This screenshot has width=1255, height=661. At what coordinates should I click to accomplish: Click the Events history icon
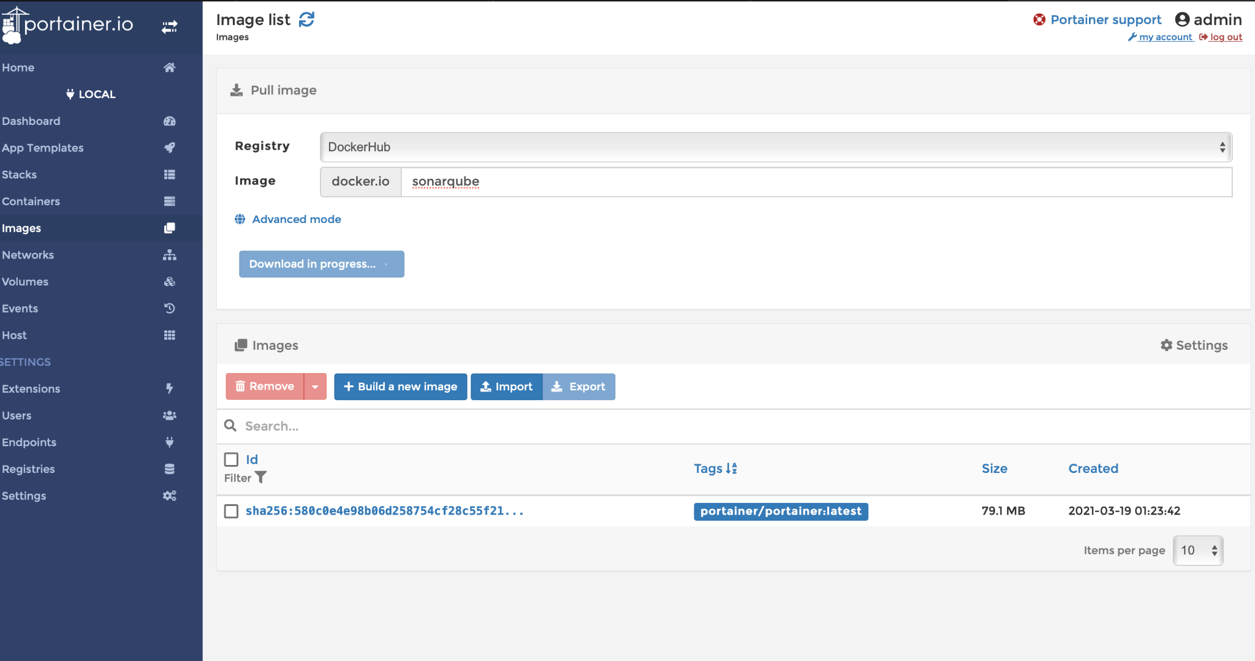coord(170,308)
